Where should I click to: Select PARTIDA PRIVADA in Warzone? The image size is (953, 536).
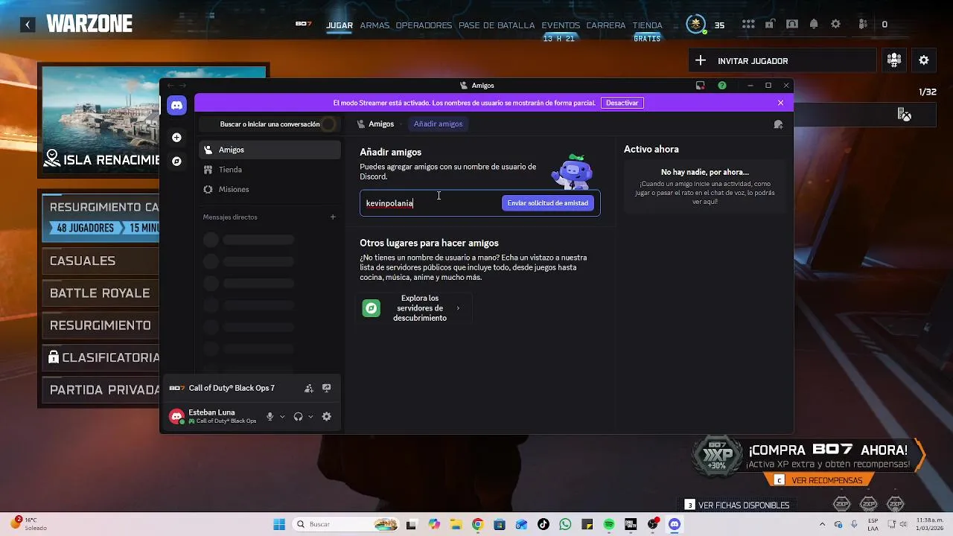point(99,390)
